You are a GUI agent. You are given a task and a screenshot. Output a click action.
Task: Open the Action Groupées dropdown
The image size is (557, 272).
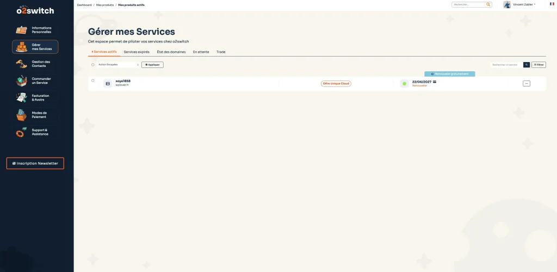pyautogui.click(x=118, y=65)
